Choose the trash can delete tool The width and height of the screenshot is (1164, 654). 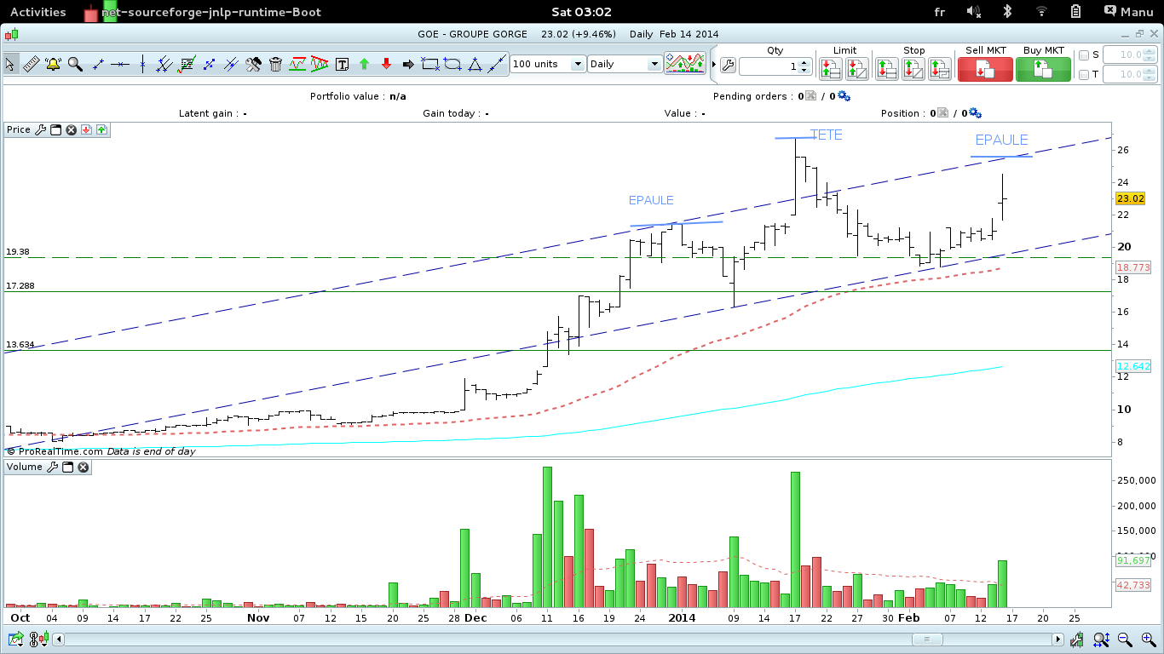[x=275, y=64]
